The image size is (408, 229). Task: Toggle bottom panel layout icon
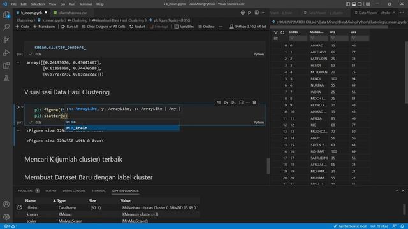354,4
